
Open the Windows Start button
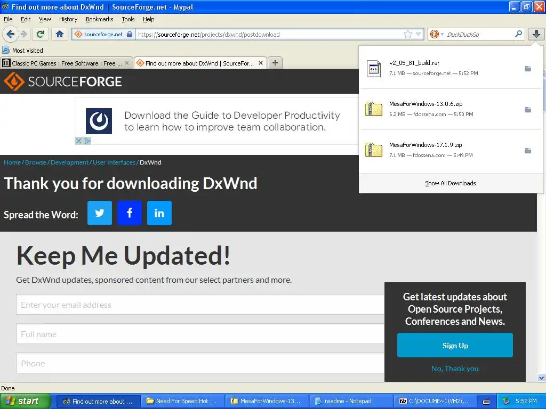pyautogui.click(x=26, y=402)
